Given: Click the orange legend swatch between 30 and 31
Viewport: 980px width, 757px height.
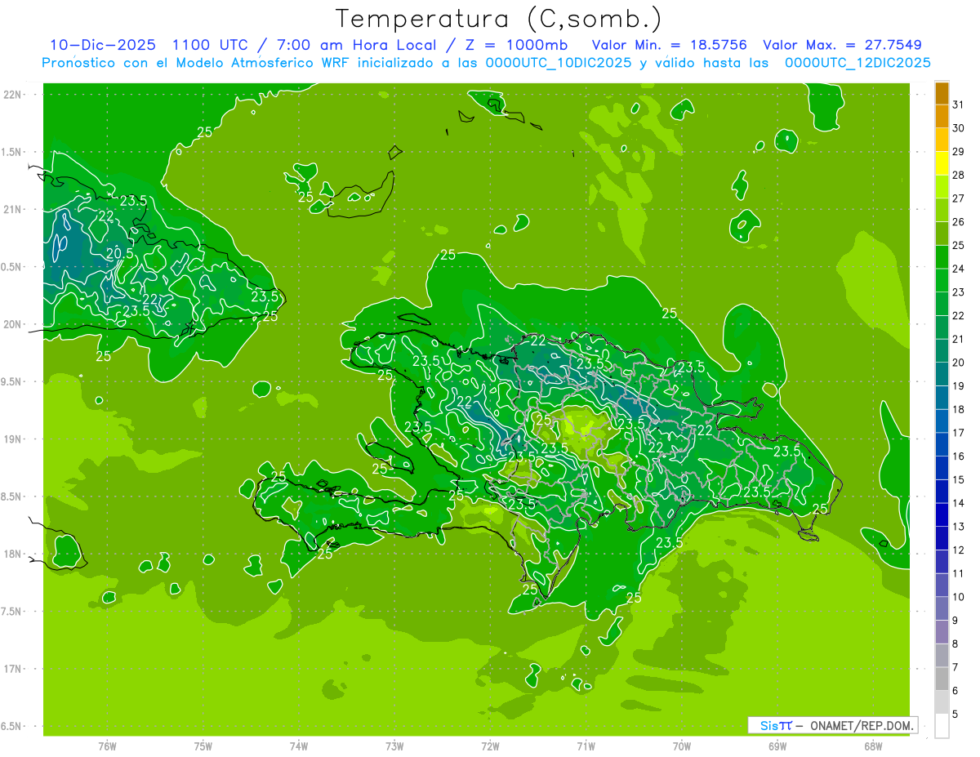Looking at the screenshot, I should coord(942,117).
